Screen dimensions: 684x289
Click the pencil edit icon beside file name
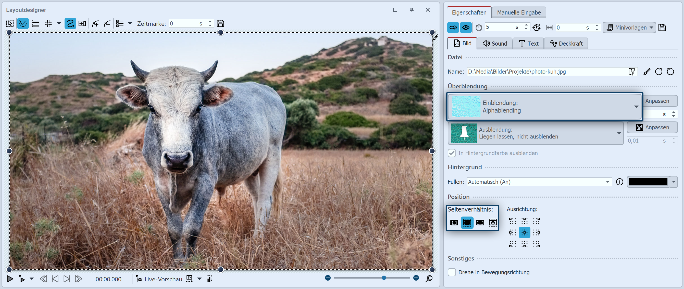tap(647, 72)
